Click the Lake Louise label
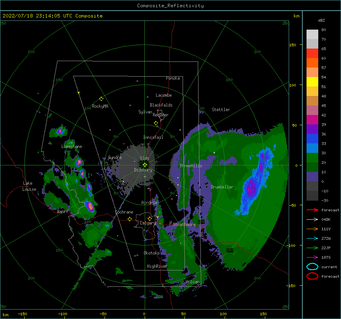Image resolution: width=341 pixels, height=319 pixels. point(29,186)
